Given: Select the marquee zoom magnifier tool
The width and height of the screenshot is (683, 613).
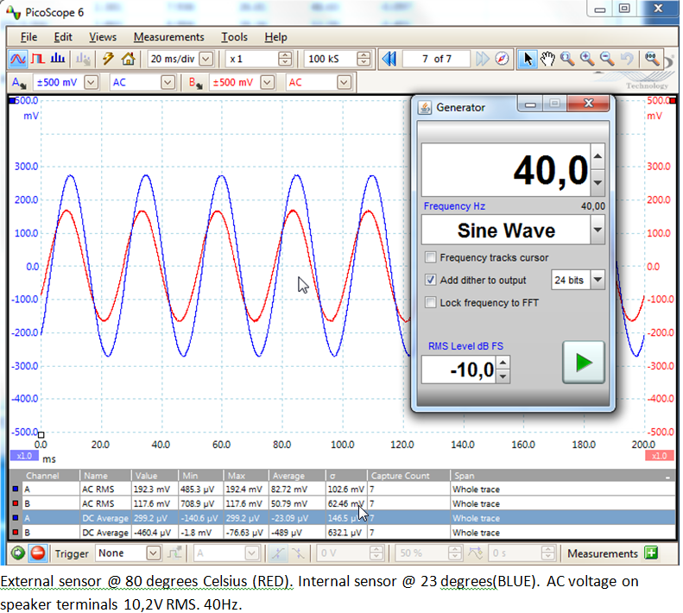Looking at the screenshot, I should (x=567, y=59).
